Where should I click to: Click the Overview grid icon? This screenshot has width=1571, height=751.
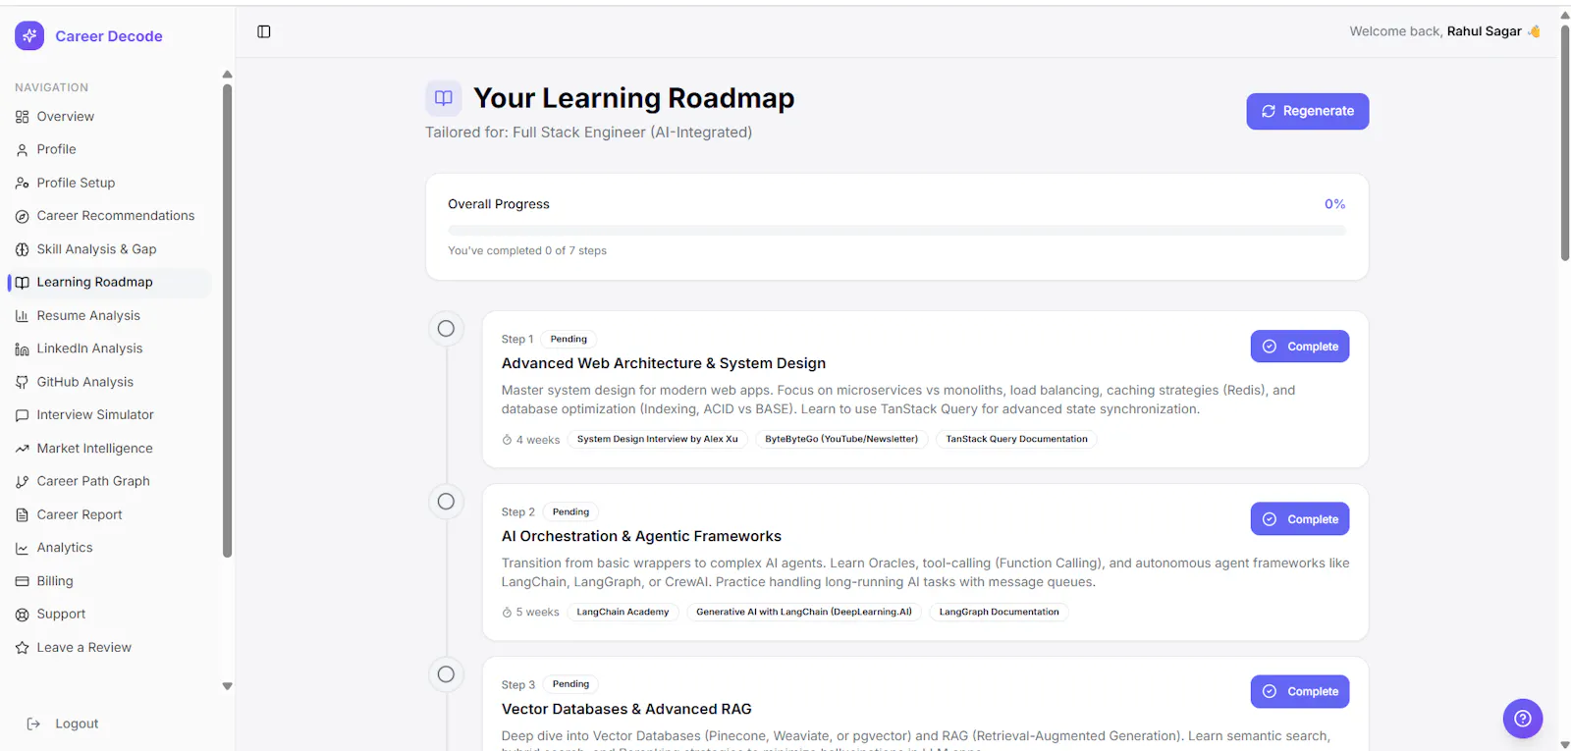pyautogui.click(x=22, y=117)
